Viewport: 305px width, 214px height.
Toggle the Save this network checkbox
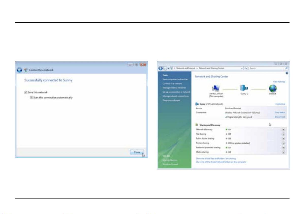26,93
